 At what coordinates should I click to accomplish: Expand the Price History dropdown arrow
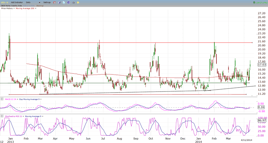(14, 8)
